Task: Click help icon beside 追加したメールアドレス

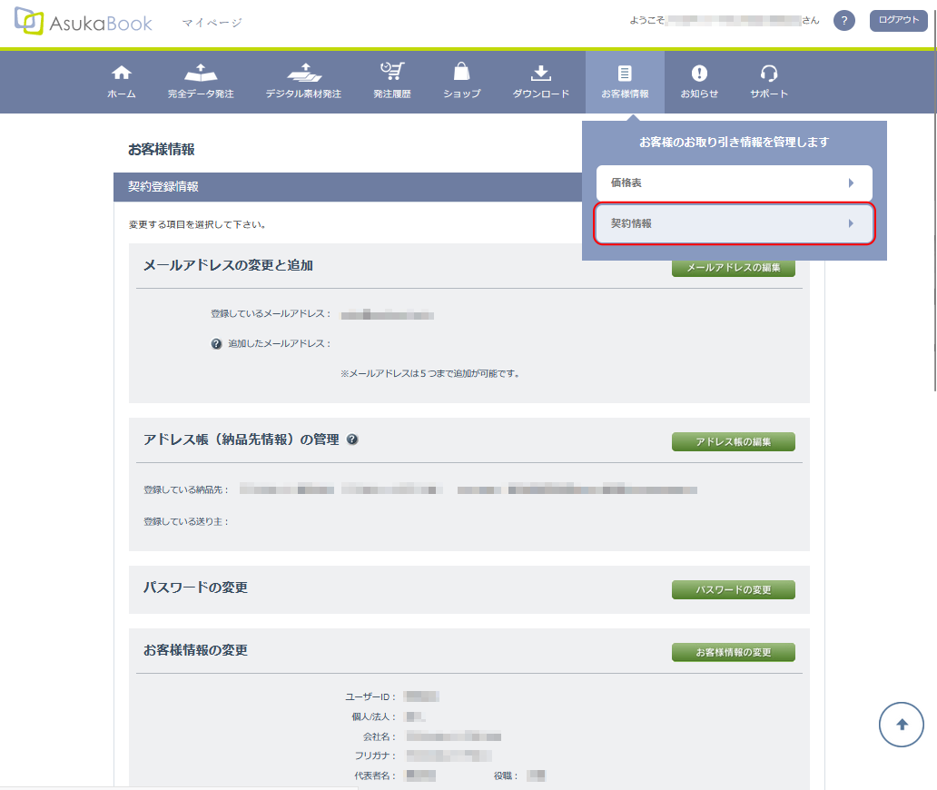Action: click(216, 344)
